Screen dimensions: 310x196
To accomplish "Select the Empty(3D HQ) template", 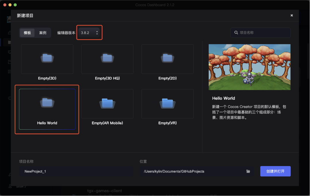I will tap(107, 62).
